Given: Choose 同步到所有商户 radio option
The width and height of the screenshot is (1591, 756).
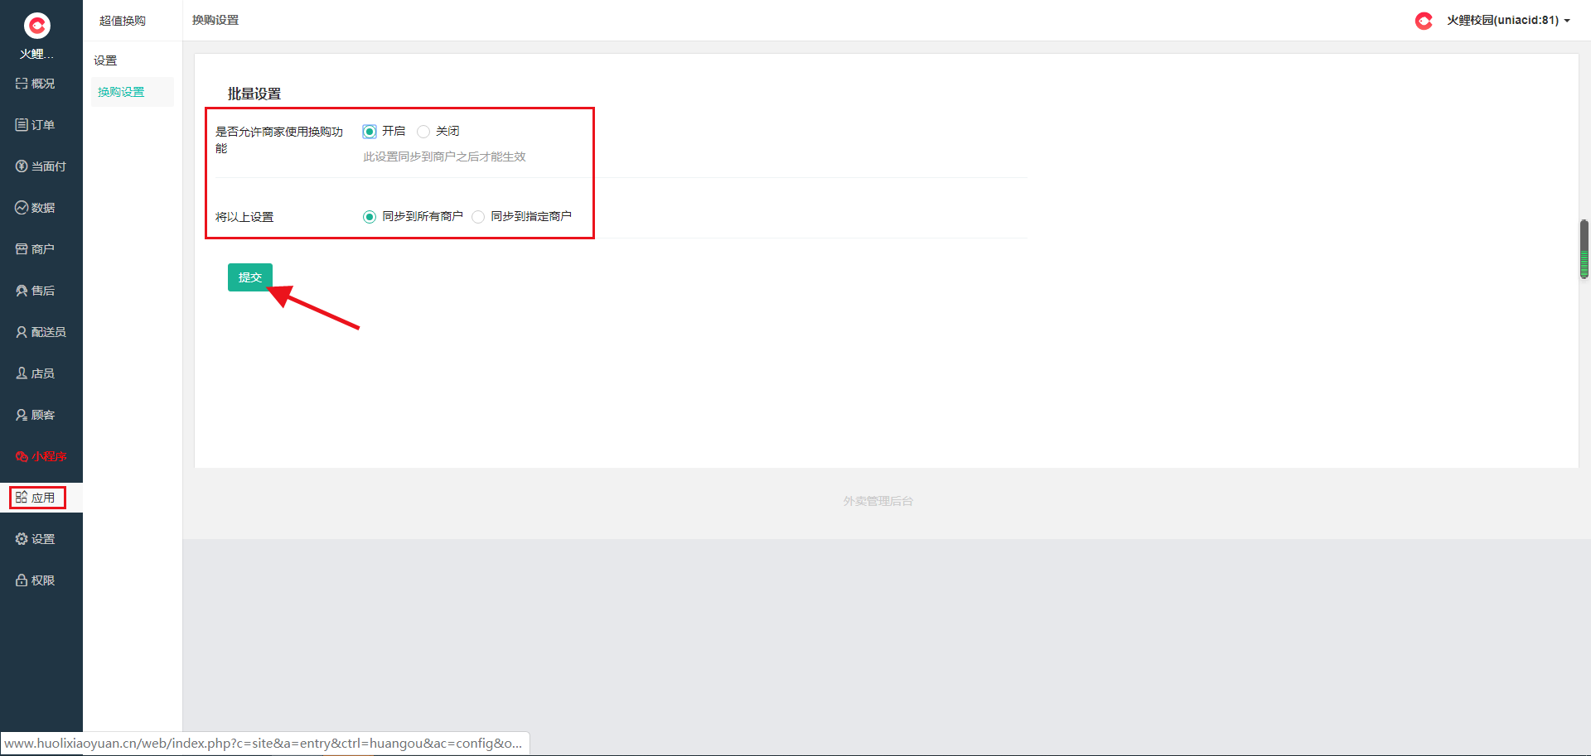Looking at the screenshot, I should [x=370, y=217].
